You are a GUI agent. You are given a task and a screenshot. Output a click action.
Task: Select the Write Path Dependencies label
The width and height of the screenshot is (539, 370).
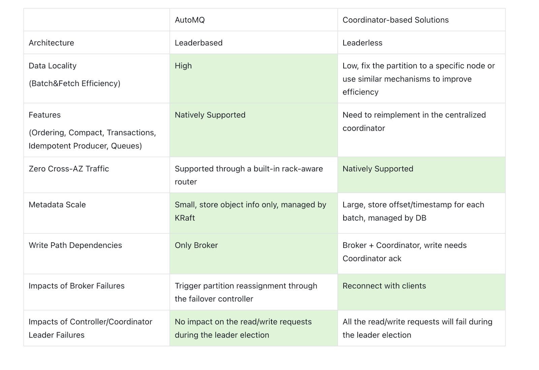75,245
